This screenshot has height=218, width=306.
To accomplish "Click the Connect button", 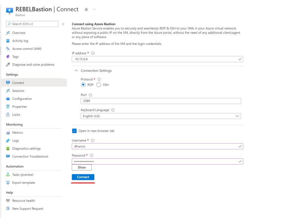I will click(83, 177).
